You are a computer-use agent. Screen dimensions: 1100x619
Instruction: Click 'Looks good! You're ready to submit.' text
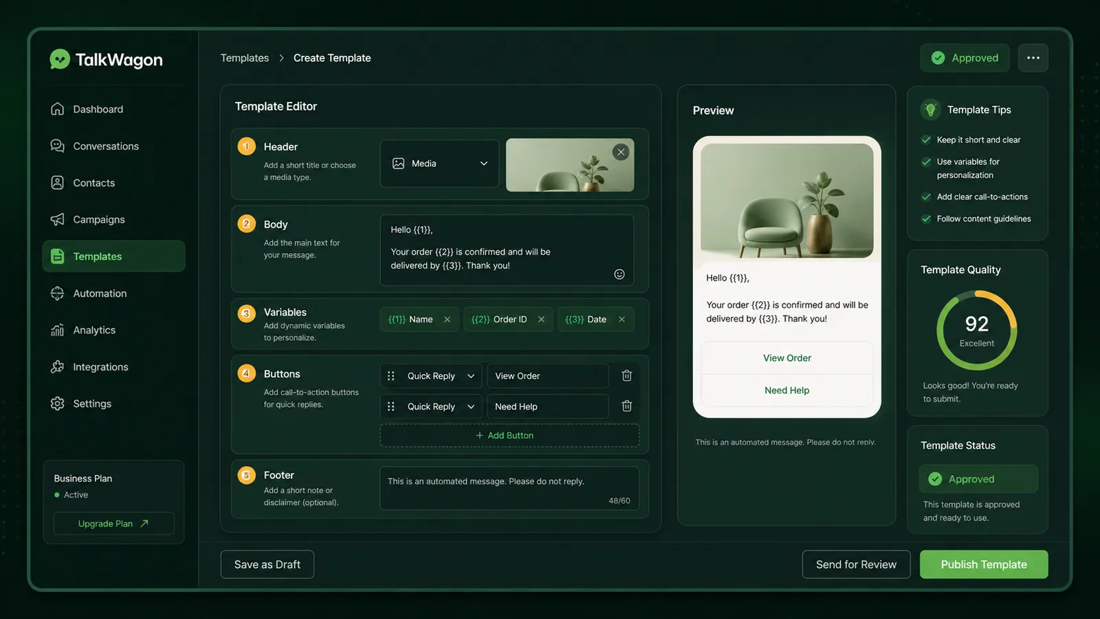click(970, 392)
